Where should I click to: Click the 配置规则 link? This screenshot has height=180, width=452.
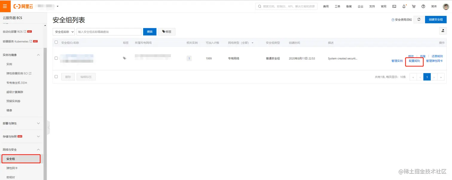pos(414,61)
